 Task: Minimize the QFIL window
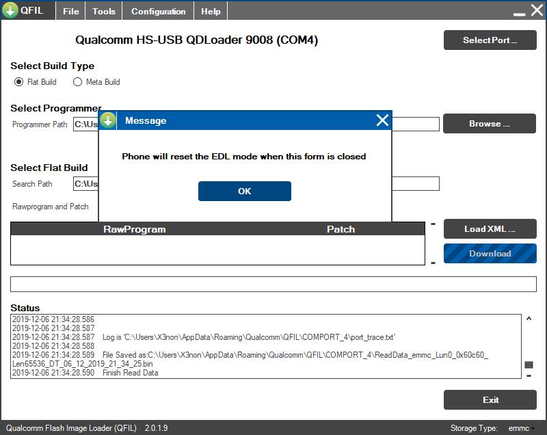519,14
